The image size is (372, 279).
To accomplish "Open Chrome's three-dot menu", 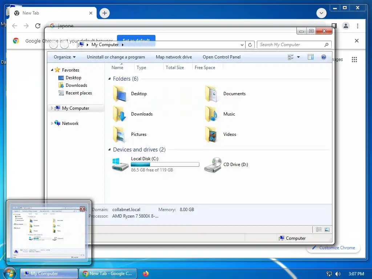I will tap(357, 26).
